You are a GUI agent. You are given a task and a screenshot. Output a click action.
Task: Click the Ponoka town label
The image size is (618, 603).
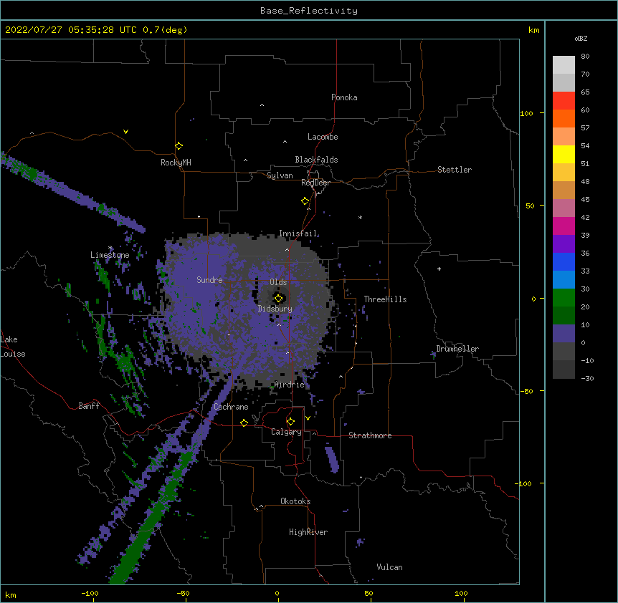[x=344, y=97]
